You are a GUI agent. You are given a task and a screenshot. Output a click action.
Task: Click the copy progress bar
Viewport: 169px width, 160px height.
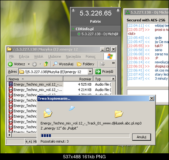[85, 136]
